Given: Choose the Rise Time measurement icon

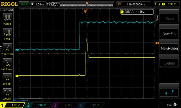Looking at the screenshot, I should (7, 48).
